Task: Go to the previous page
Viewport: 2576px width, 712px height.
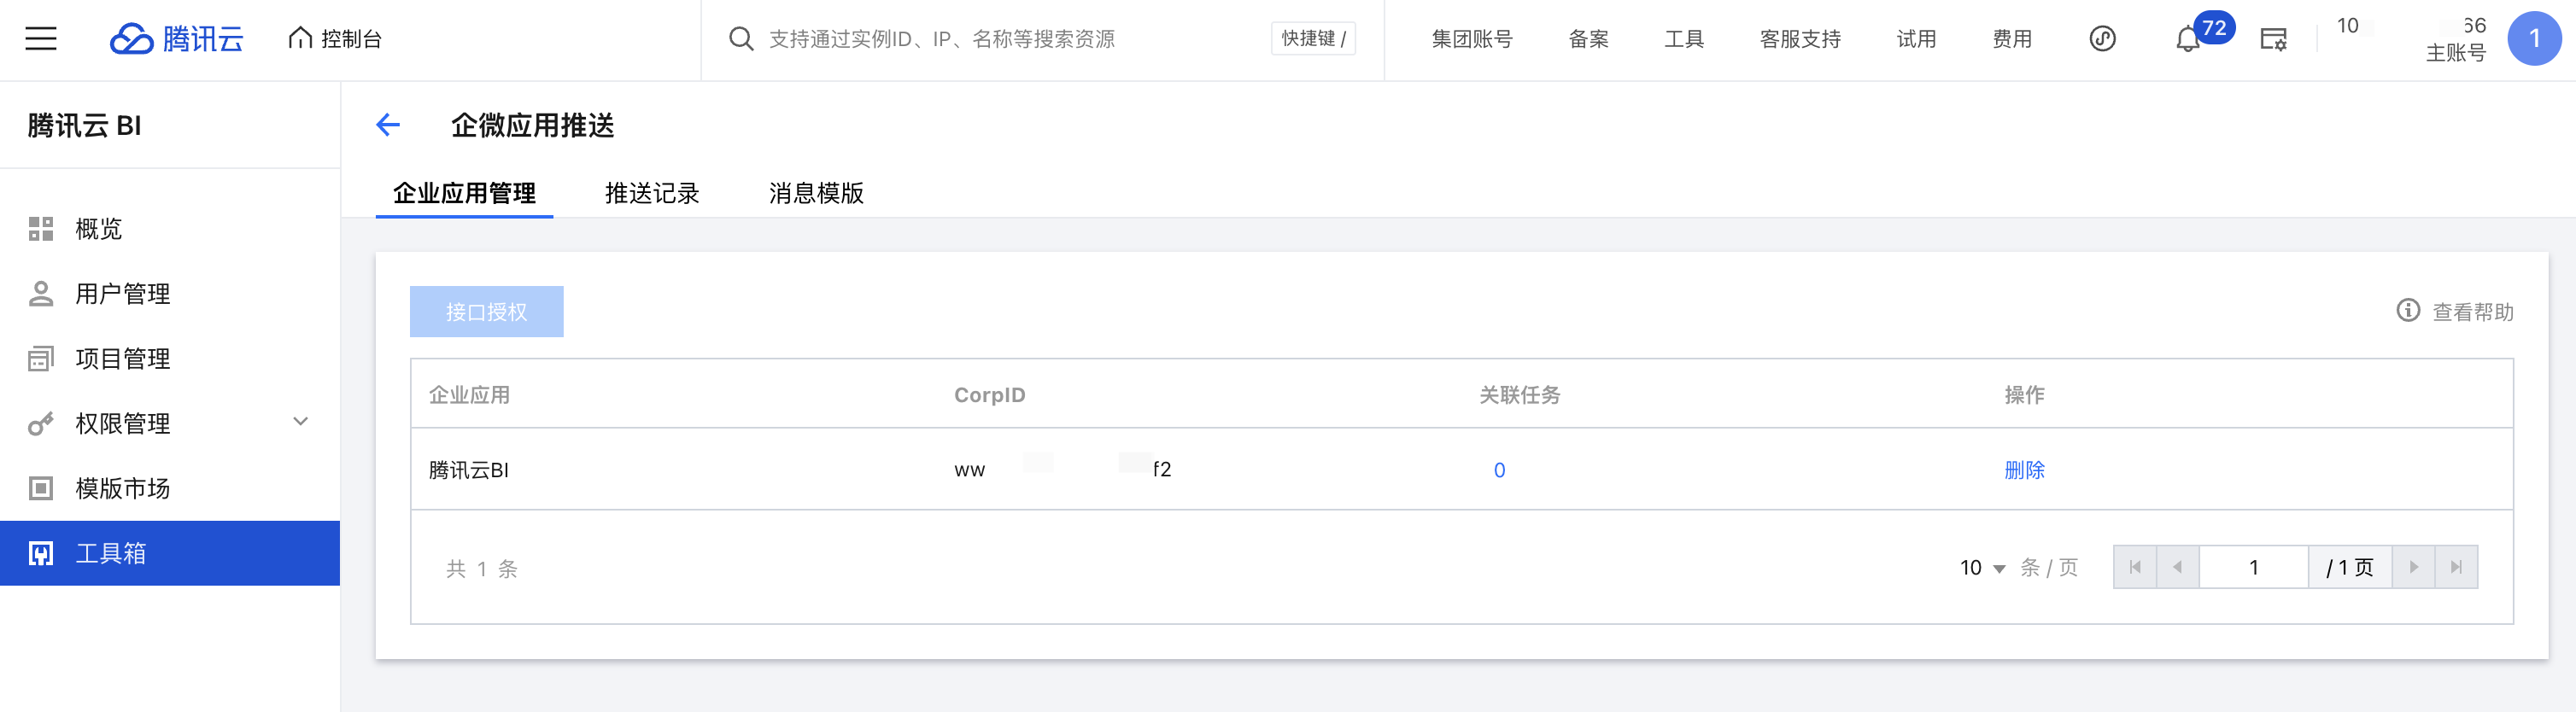Action: 2178,567
